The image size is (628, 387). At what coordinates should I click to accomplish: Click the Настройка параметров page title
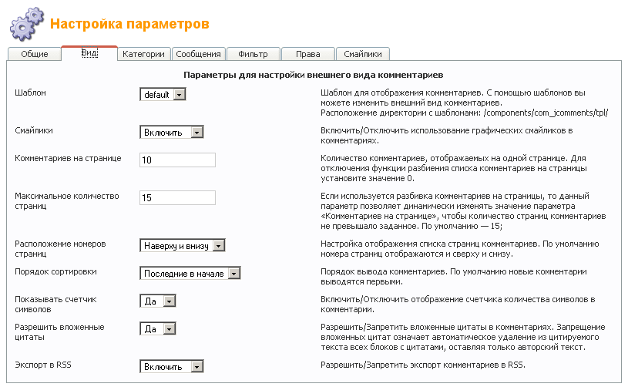[x=129, y=25]
